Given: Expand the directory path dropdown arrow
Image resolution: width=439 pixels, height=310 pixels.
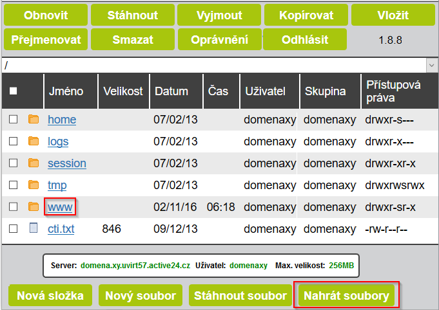Looking at the screenshot, I should [431, 66].
